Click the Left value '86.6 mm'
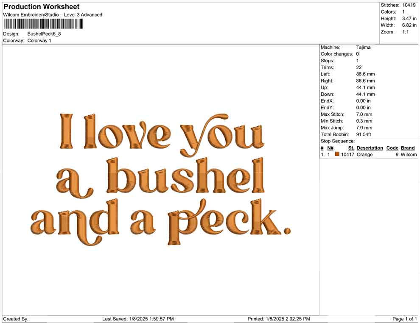This screenshot has height=323, width=420. (365, 74)
